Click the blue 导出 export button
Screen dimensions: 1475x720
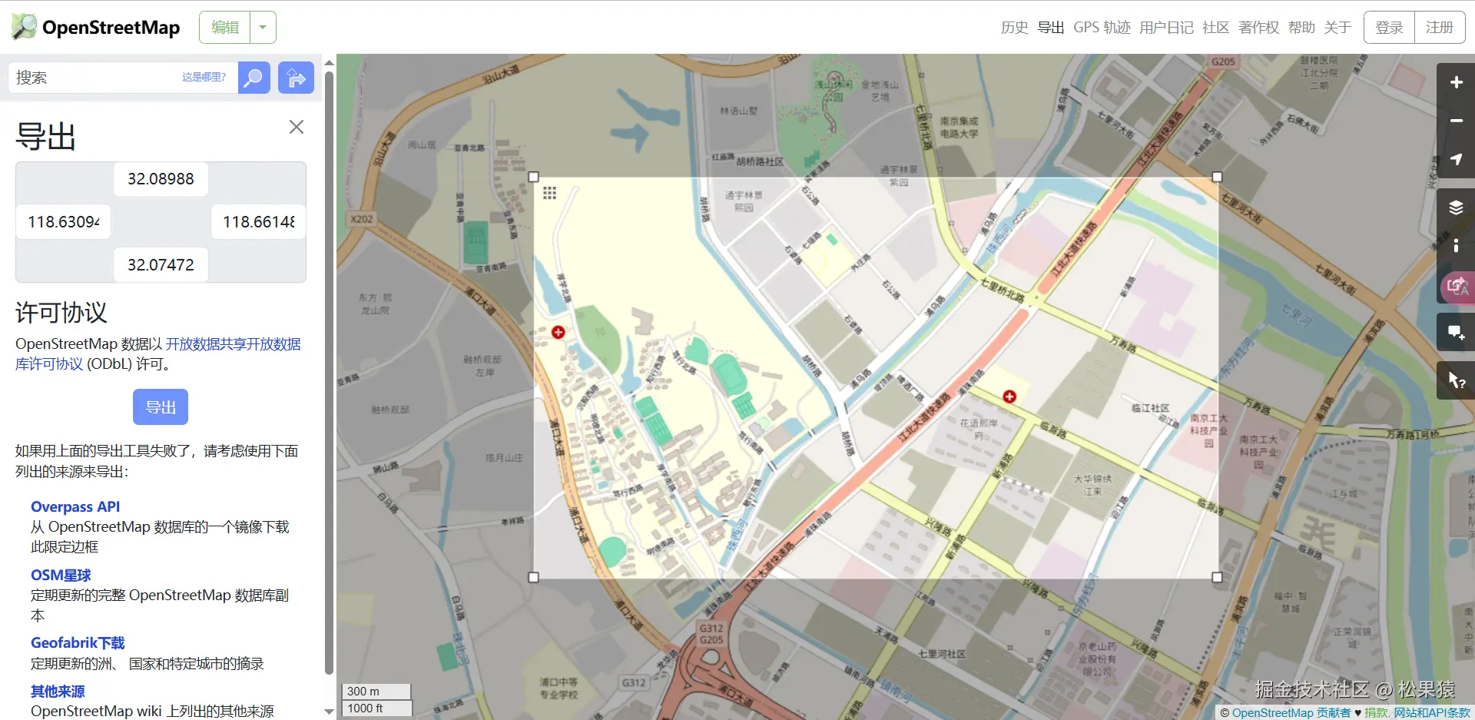[x=161, y=407]
